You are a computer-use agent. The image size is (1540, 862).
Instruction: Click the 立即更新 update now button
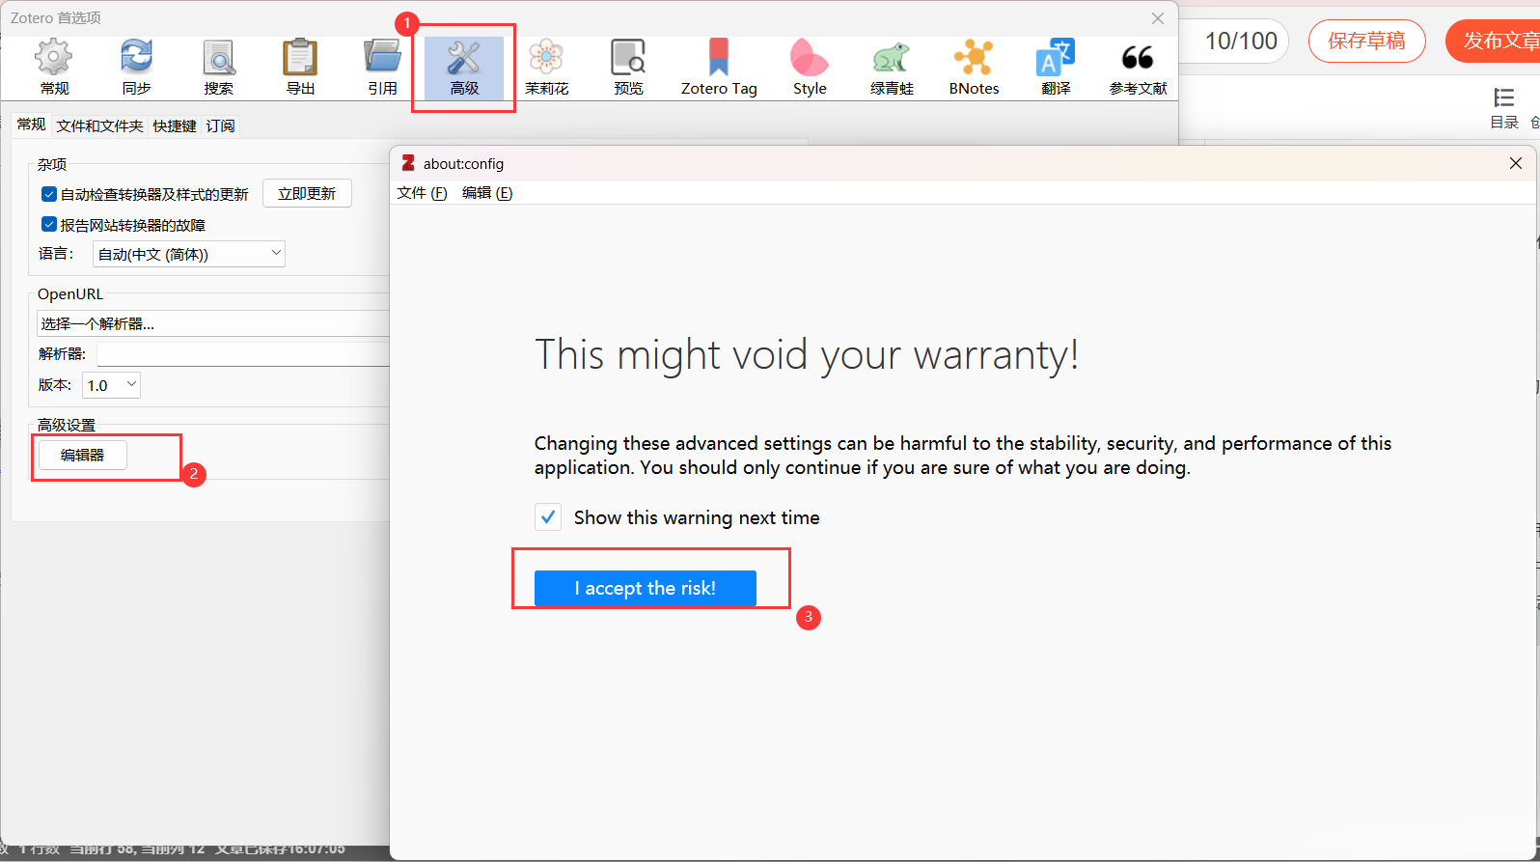click(307, 193)
